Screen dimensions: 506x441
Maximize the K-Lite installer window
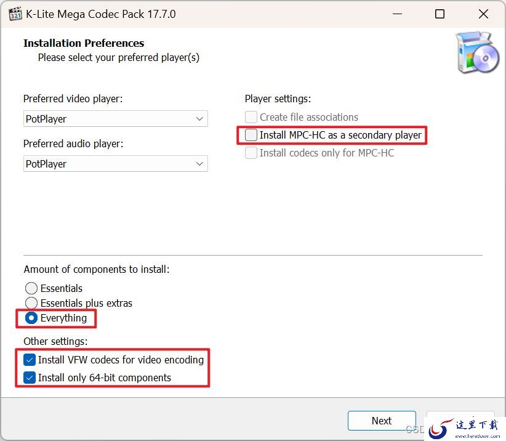click(440, 14)
